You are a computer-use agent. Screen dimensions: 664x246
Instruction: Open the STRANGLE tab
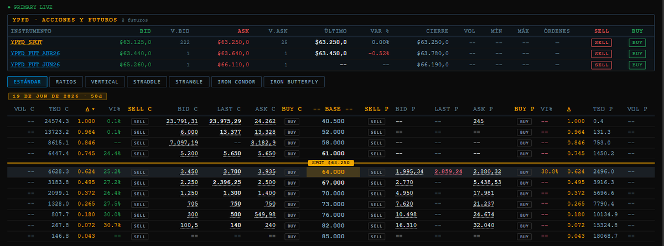[x=189, y=82]
